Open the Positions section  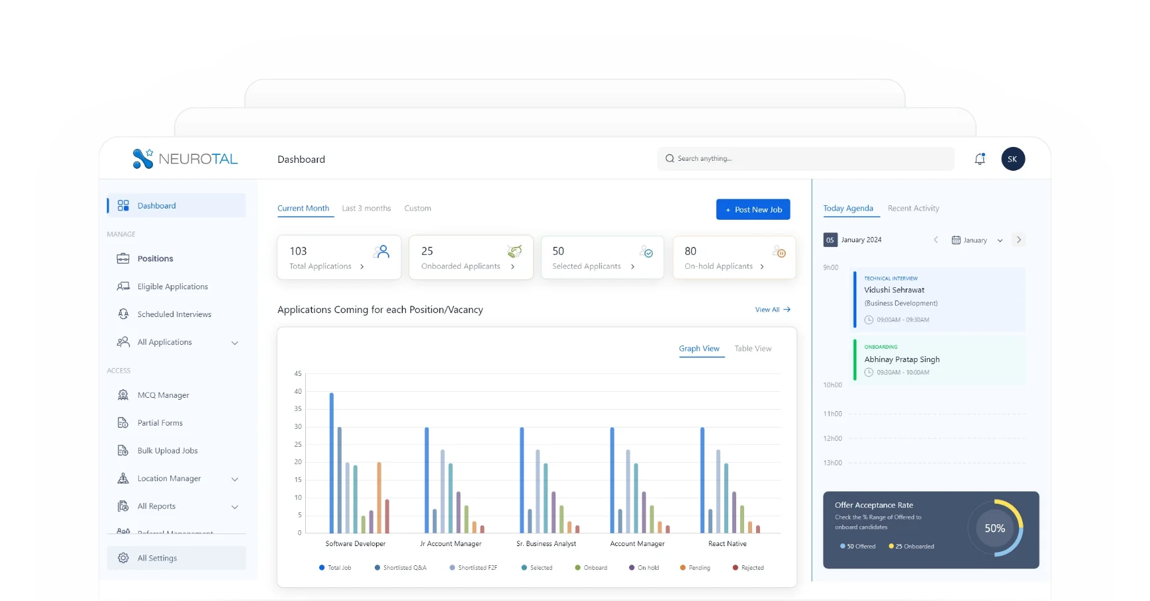click(x=154, y=258)
